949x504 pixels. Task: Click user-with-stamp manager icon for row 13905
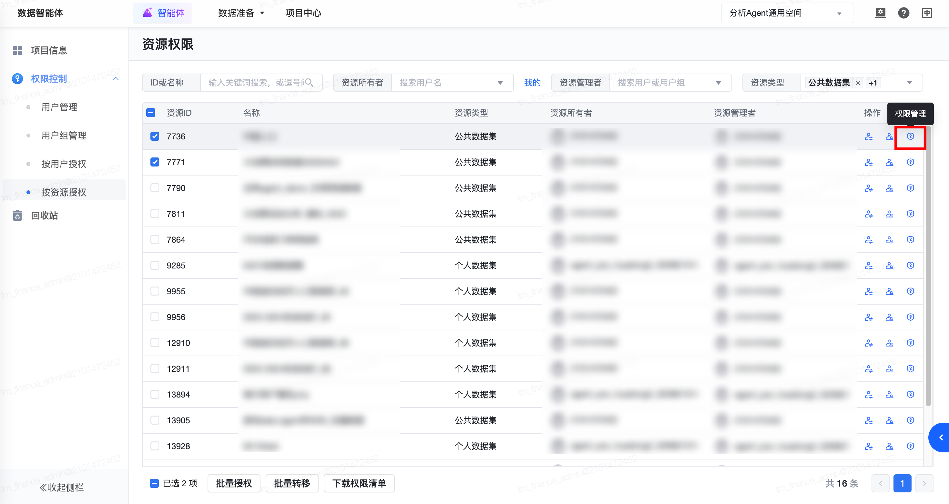tap(889, 420)
